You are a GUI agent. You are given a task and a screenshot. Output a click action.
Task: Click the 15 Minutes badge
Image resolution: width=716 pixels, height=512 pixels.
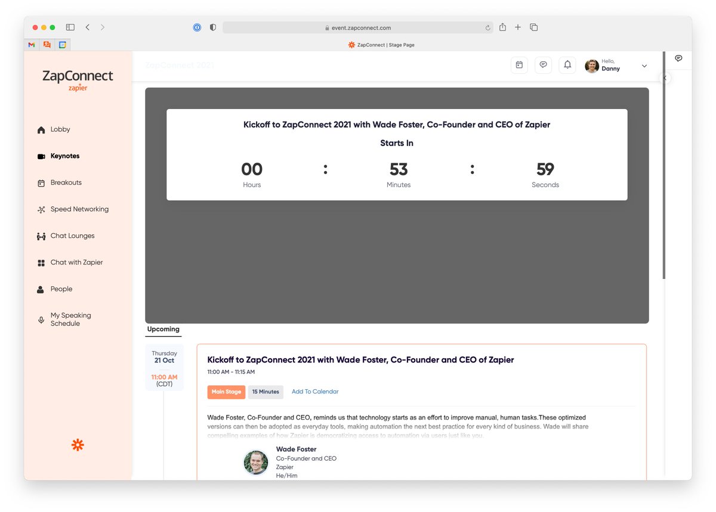(x=266, y=392)
